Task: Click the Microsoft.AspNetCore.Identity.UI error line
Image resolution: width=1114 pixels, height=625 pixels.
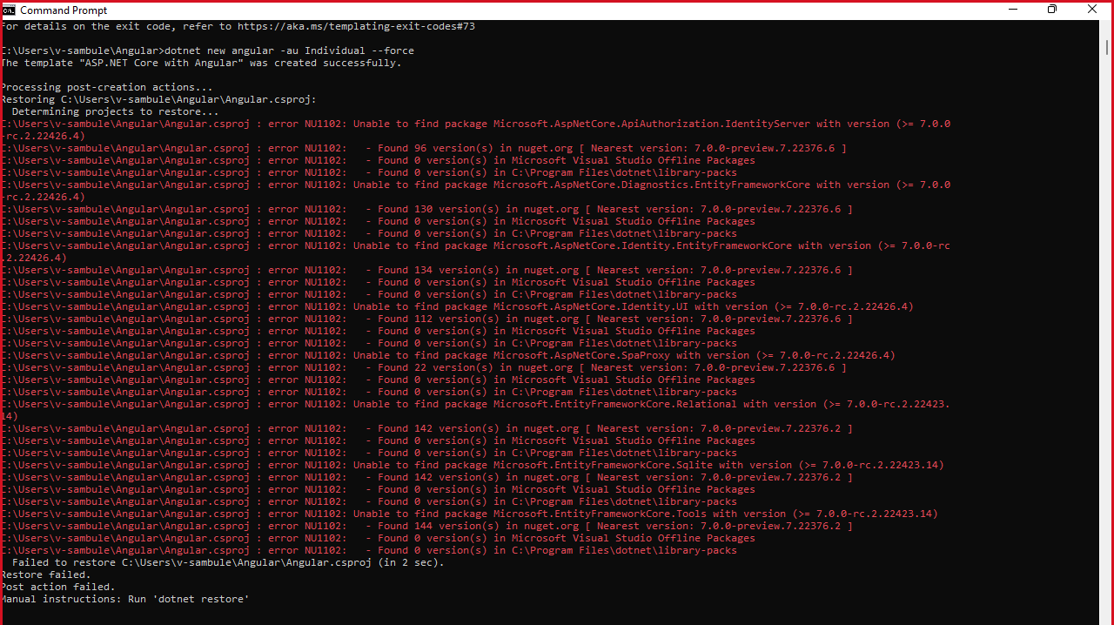Action: 435,306
